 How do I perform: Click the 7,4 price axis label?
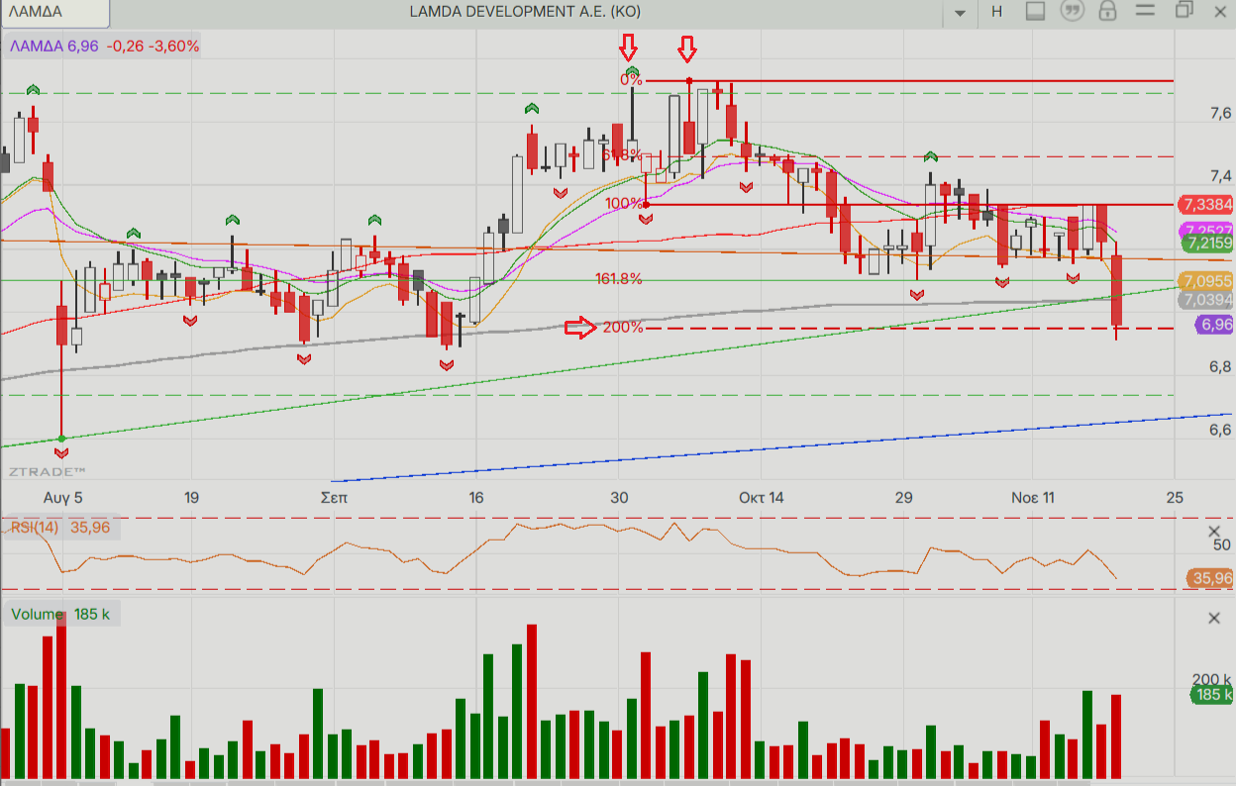tap(1220, 177)
